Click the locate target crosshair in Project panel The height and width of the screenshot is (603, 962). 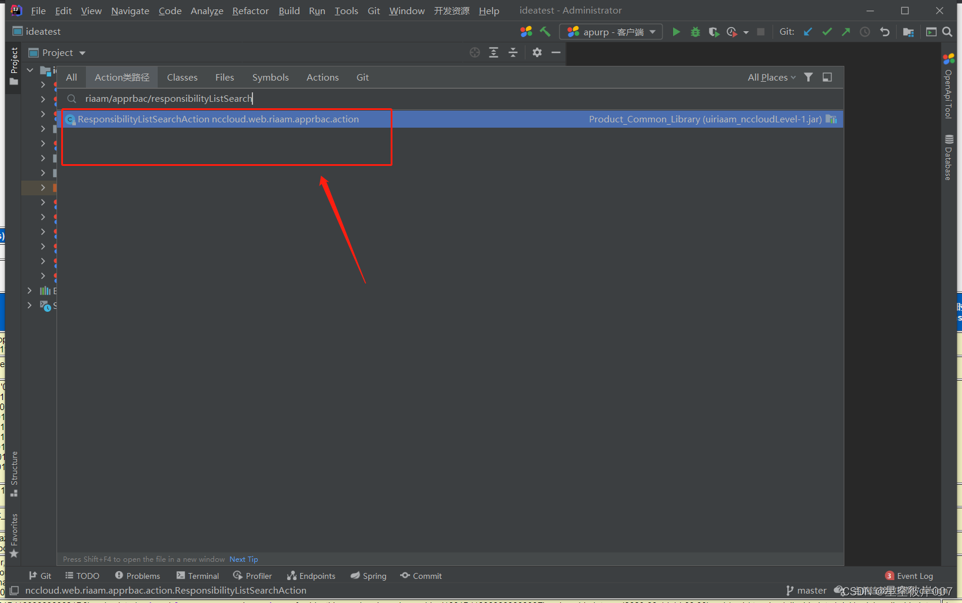[x=475, y=52]
